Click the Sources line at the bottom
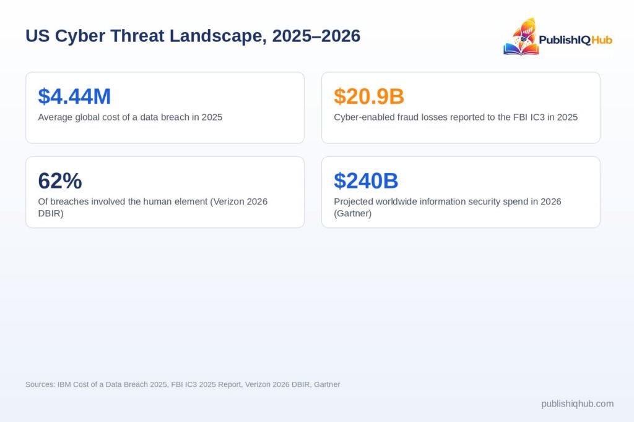The image size is (634, 422). click(183, 384)
